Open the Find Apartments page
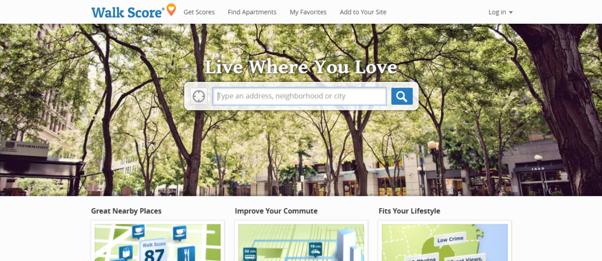 (252, 12)
